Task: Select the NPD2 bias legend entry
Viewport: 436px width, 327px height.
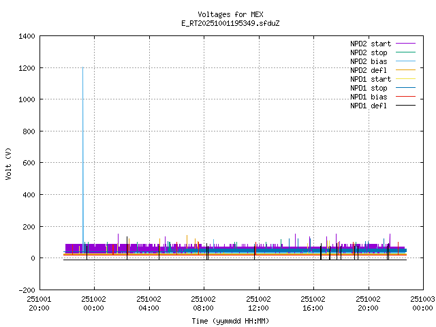Action: (369, 61)
